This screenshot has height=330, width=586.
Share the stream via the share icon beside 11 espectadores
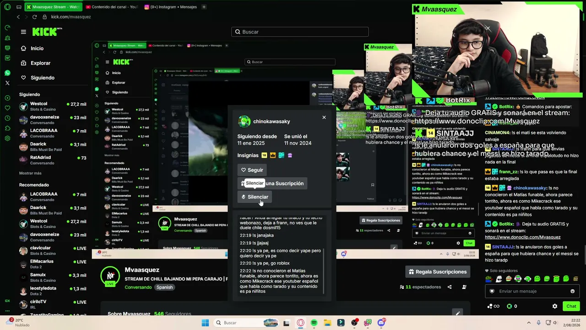pos(450,287)
